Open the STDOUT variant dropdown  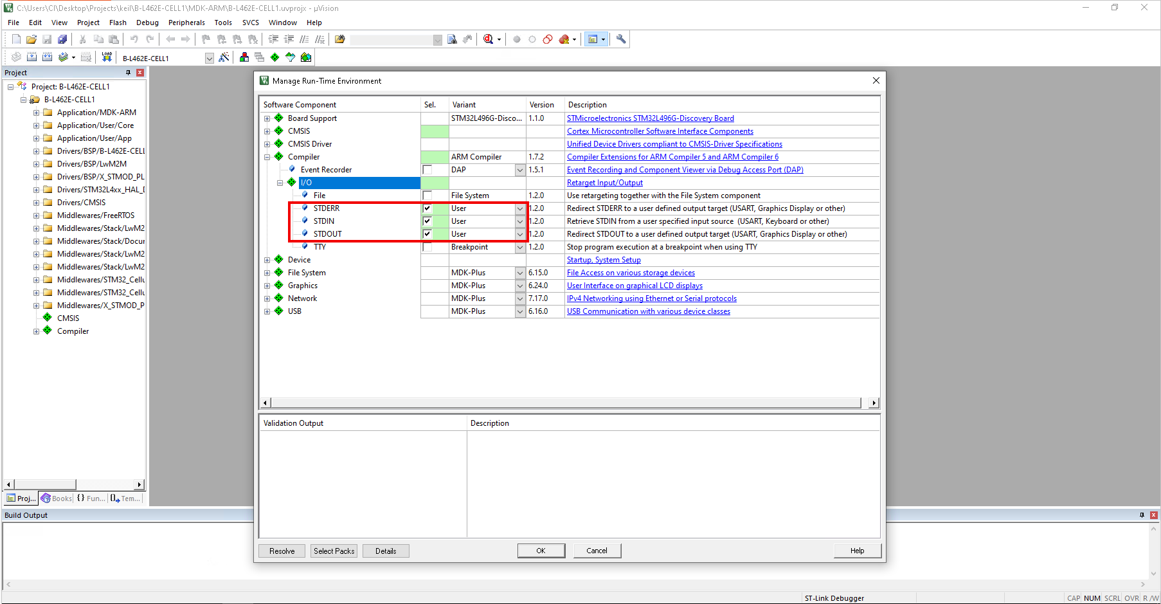[520, 234]
